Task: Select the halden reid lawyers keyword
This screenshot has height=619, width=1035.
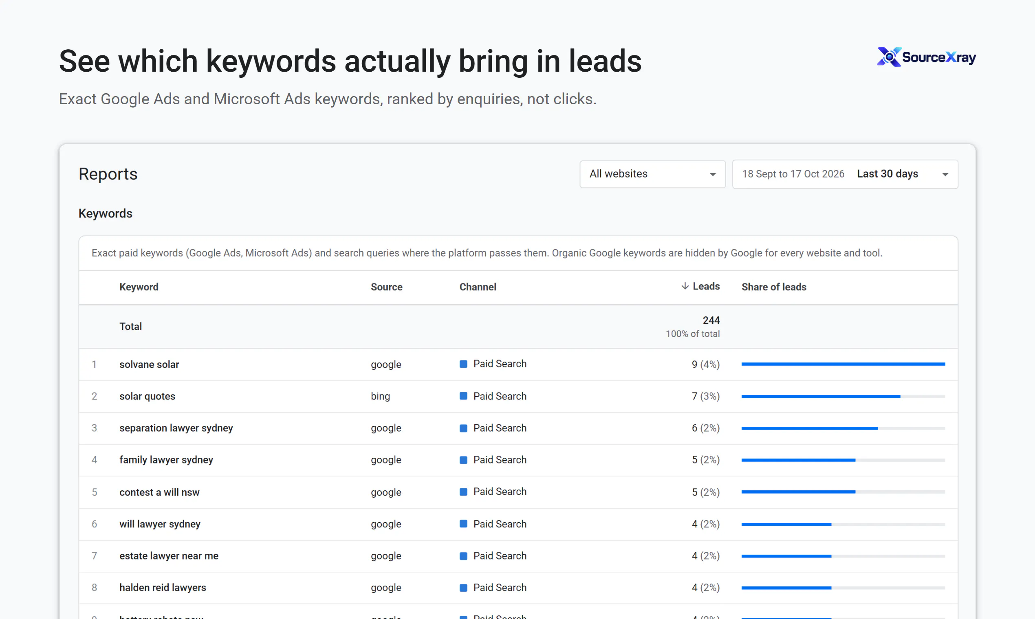Action: point(163,587)
